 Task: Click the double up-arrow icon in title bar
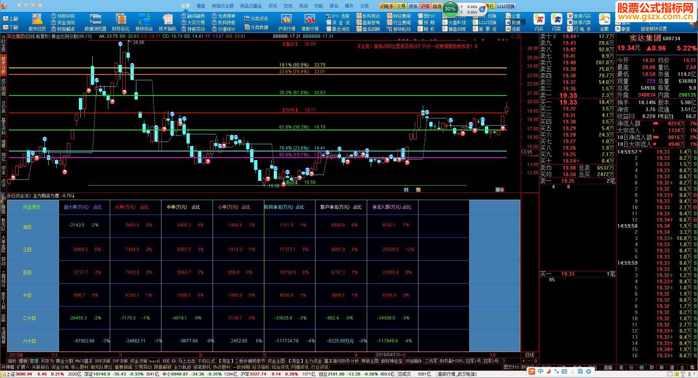[40, 5]
